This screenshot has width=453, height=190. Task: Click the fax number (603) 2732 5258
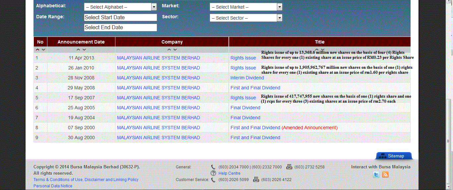coord(309,167)
